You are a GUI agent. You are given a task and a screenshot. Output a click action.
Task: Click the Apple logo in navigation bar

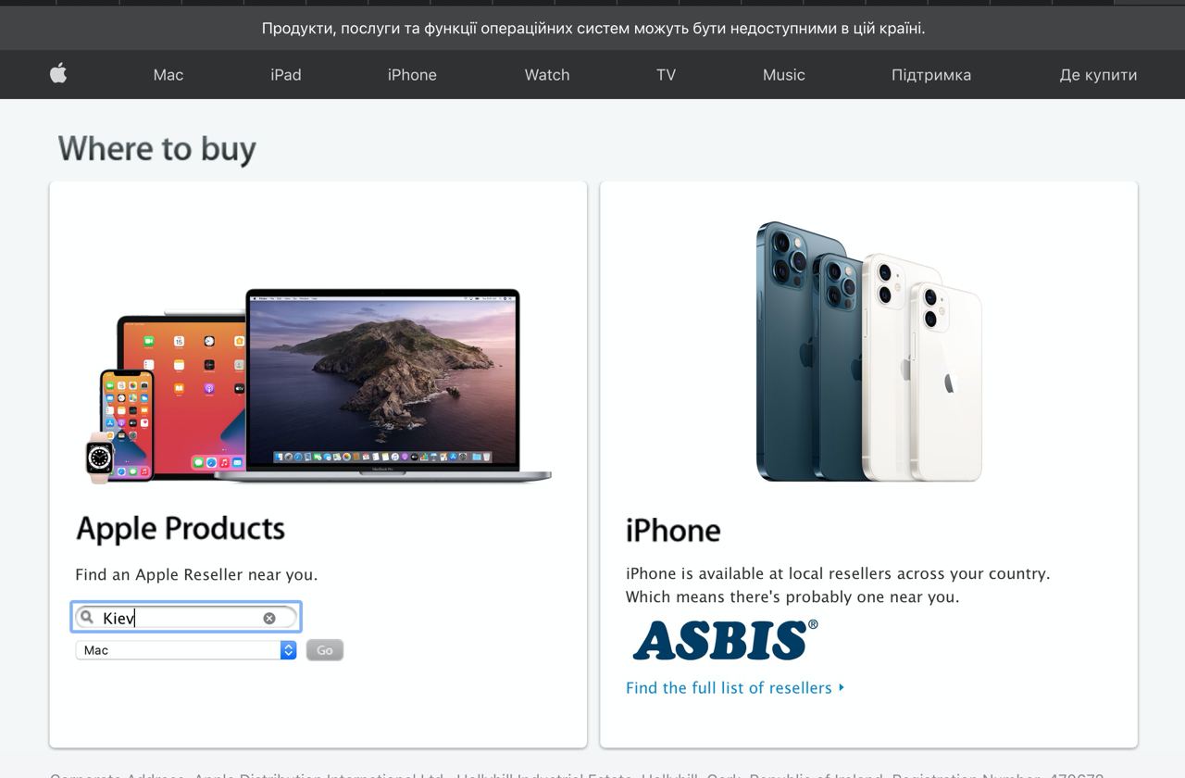58,73
